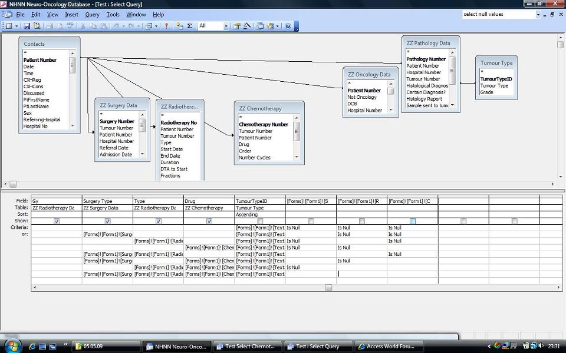Open Access Help question mark icon
Viewport: 566px width, 353px height.
[x=288, y=26]
